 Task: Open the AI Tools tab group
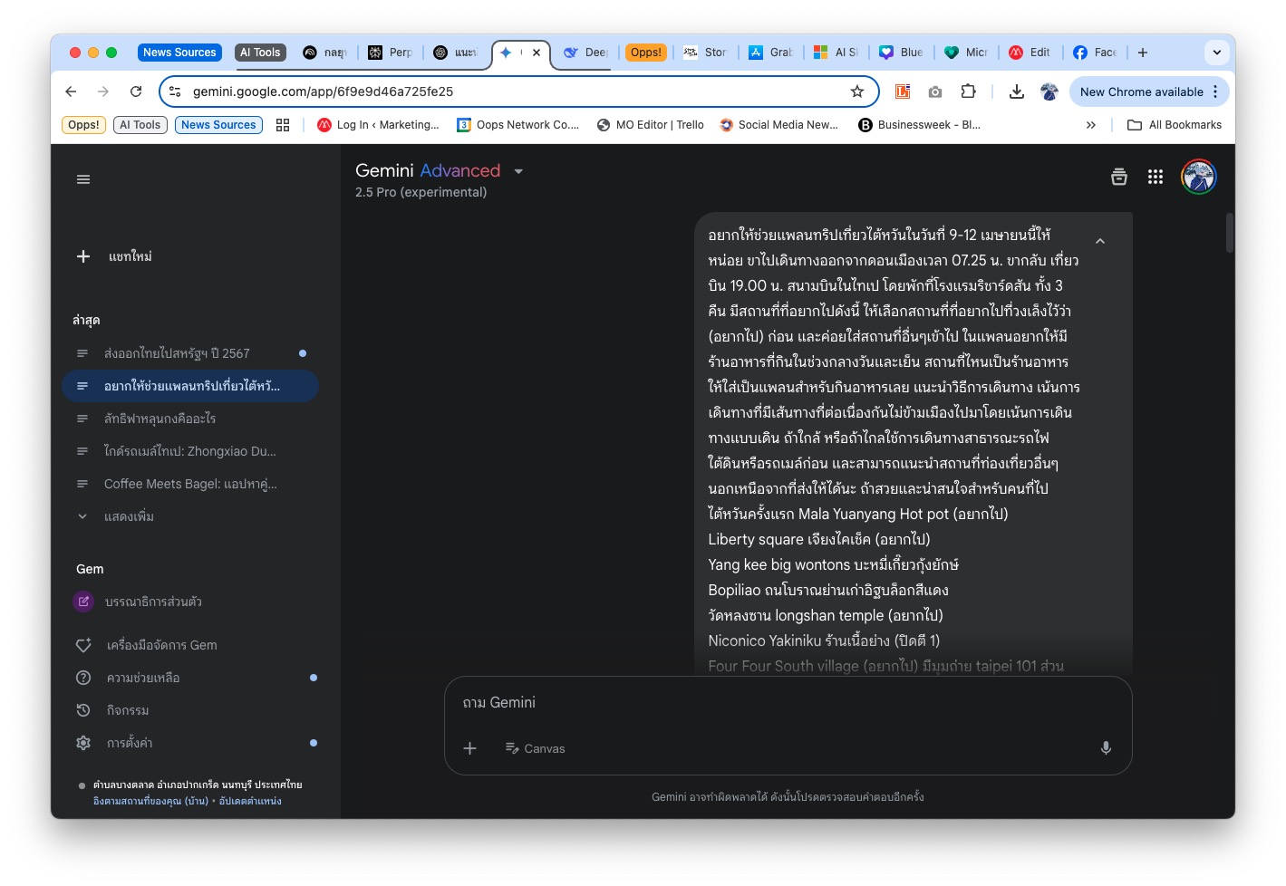(x=260, y=53)
